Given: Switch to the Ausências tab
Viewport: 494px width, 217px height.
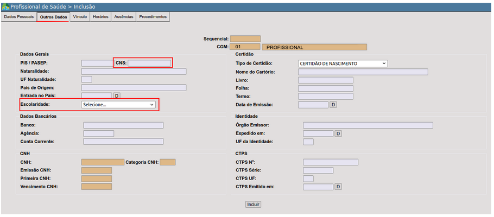Looking at the screenshot, I should tap(124, 17).
